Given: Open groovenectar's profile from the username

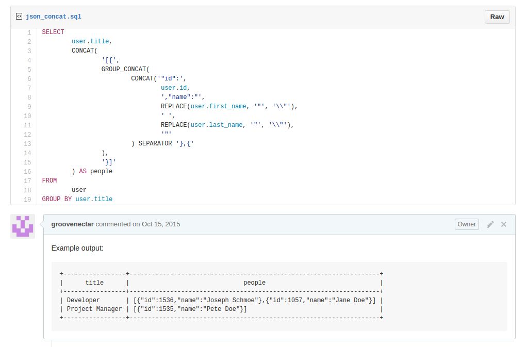Looking at the screenshot, I should (x=72, y=224).
